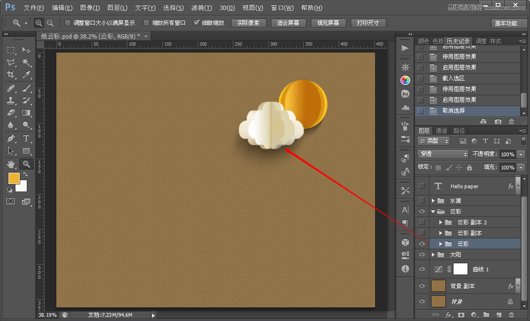530x321 pixels.
Task: Select the 载入选区 history state
Action: (x=468, y=78)
